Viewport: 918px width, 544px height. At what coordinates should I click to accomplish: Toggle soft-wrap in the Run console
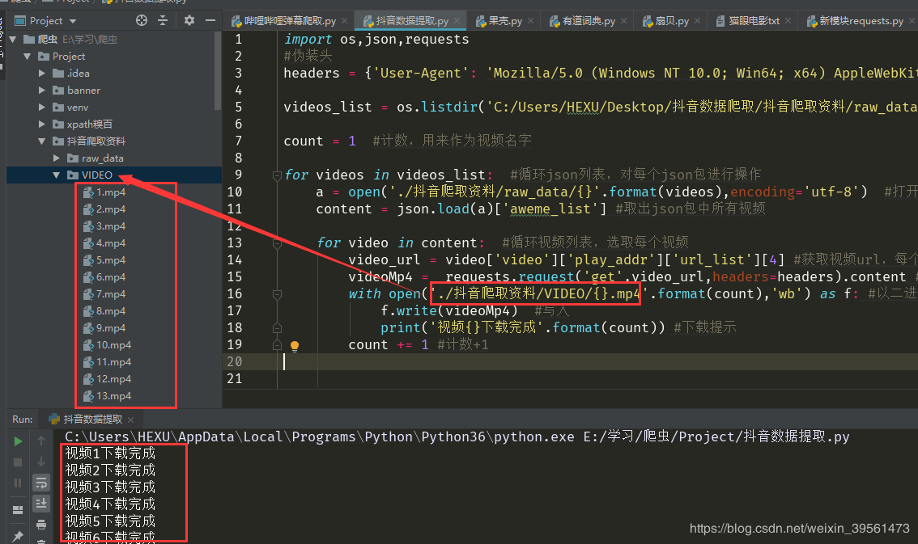pyautogui.click(x=41, y=483)
